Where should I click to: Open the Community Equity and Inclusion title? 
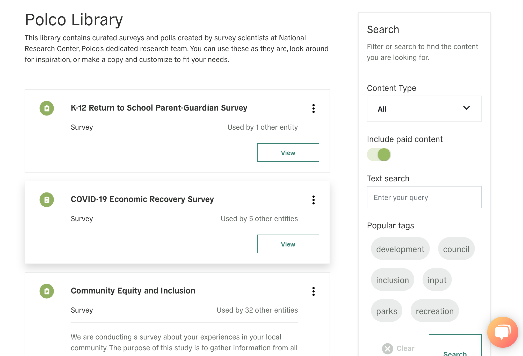point(133,291)
